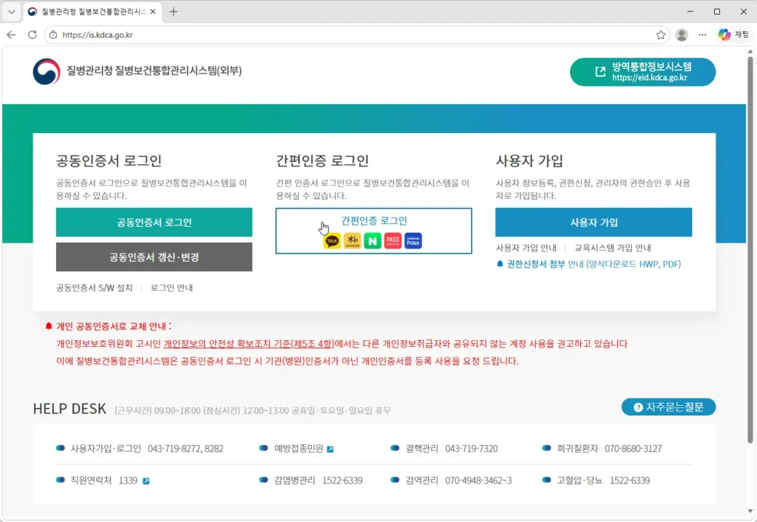757x522 pixels.
Task: Click the question mark icon in 자주묻는질문
Action: click(638, 407)
